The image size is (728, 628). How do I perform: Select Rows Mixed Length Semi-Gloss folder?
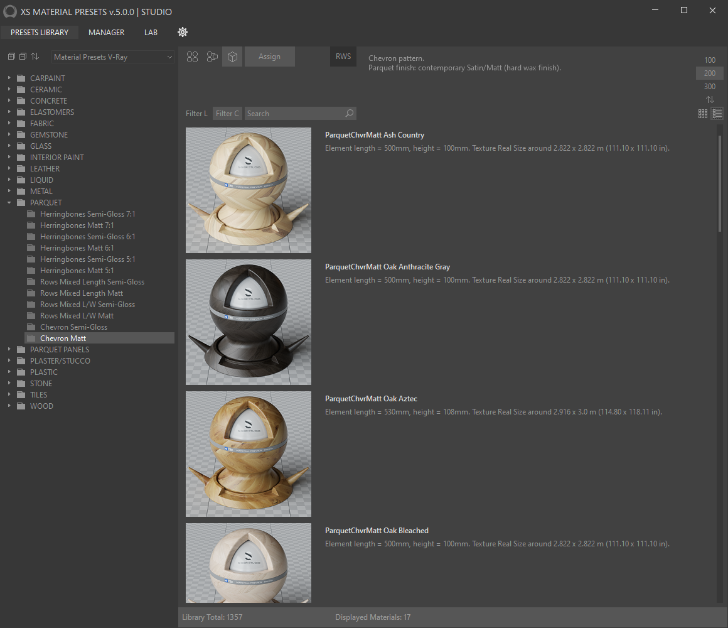[x=92, y=281]
